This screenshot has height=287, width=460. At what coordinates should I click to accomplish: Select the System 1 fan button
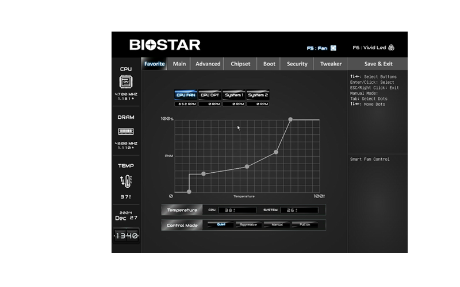coord(234,95)
